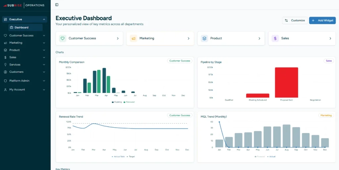Select Dashboard item in sidebar
Viewport: 339px width, 170px height.
click(25, 27)
